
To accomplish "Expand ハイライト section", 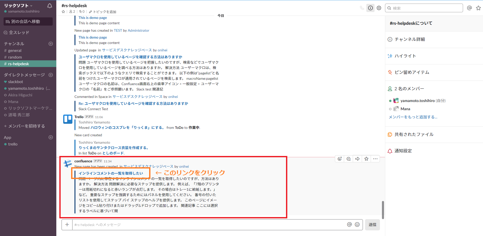I will click(434, 56).
